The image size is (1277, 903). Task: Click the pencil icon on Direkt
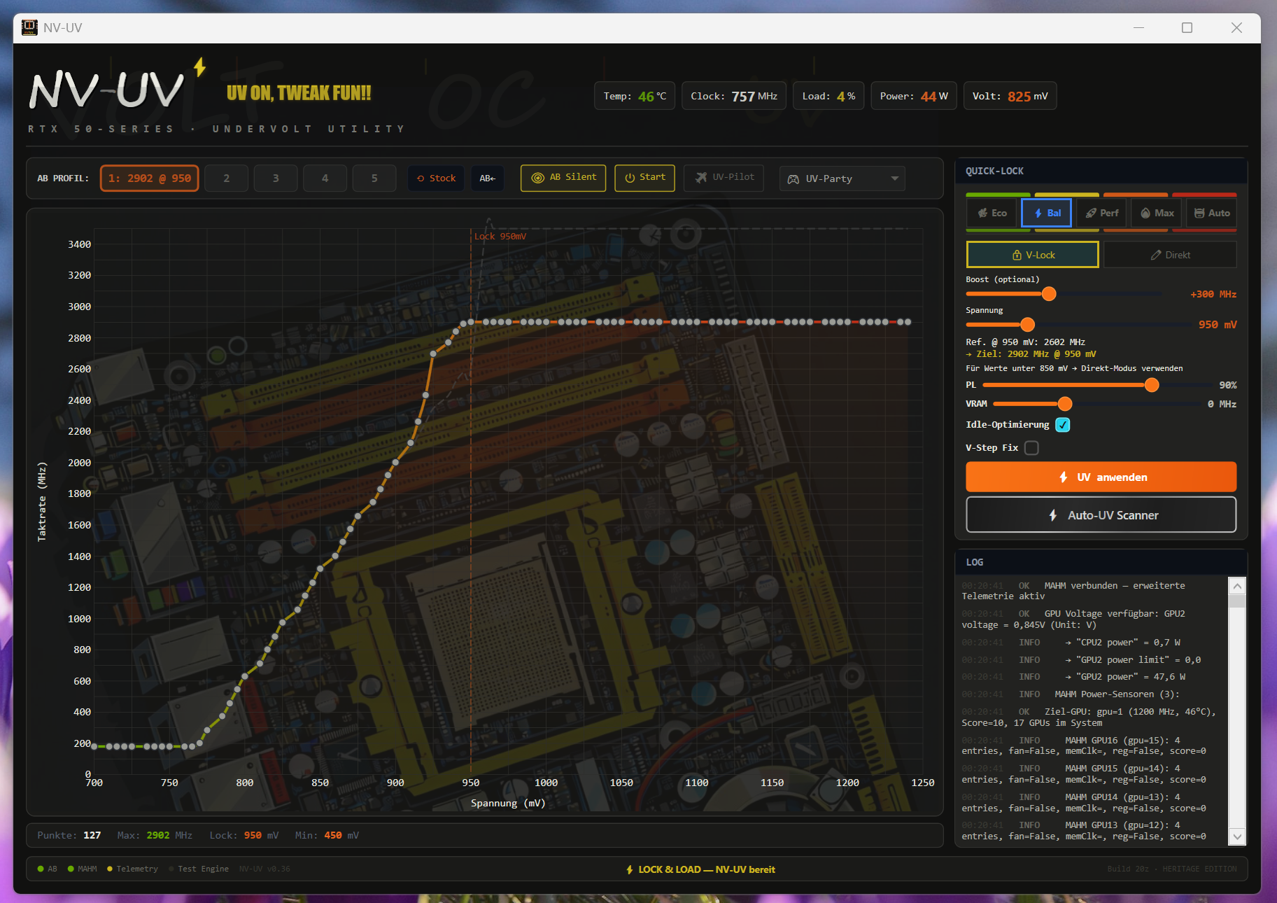[1156, 255]
